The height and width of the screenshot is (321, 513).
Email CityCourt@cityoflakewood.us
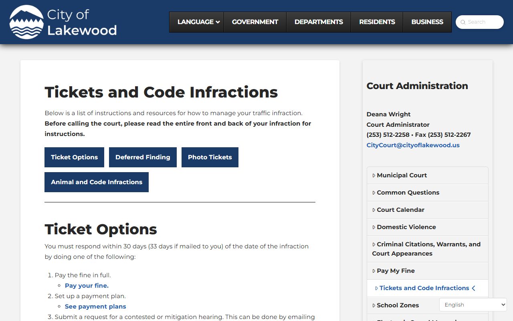[413, 145]
